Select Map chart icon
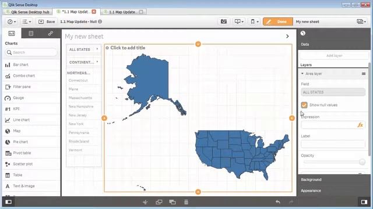Image resolution: width=373 pixels, height=209 pixels. click(8, 131)
